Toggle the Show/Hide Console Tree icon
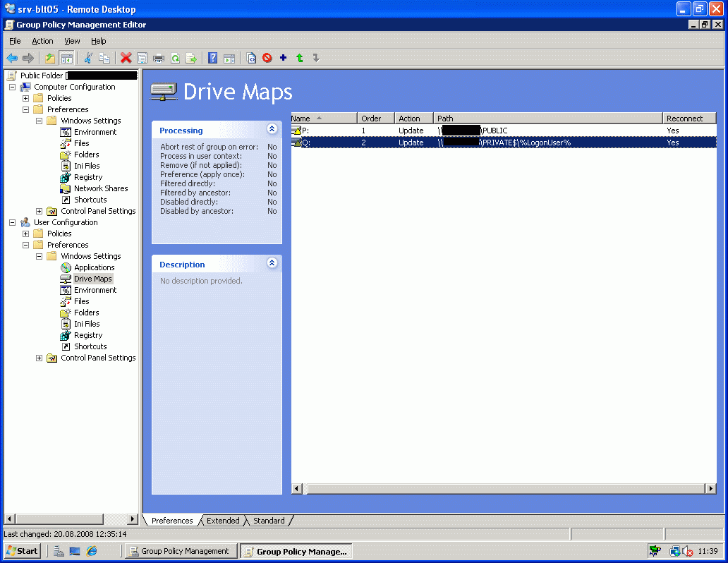The width and height of the screenshot is (728, 563). pos(66,58)
